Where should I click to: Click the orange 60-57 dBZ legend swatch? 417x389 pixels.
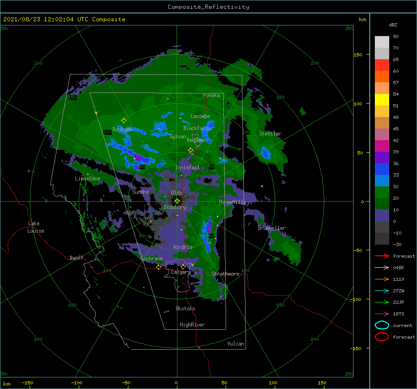382,77
